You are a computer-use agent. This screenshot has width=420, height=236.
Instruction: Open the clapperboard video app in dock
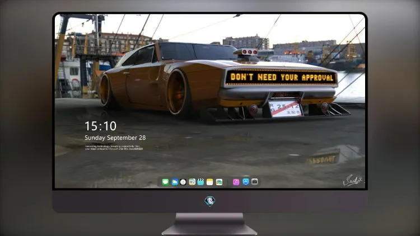200,182
